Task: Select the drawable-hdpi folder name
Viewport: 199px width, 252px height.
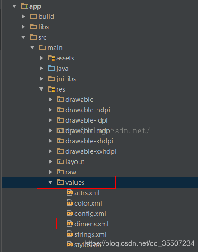Action: click(88, 110)
